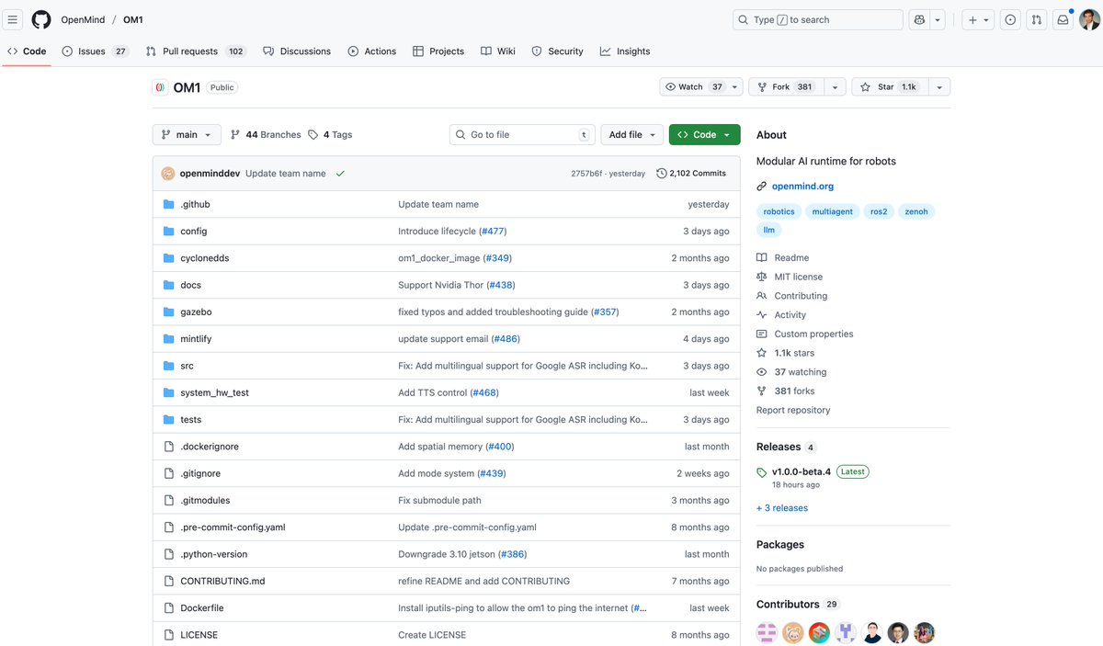View the commit status check mark

(x=340, y=173)
